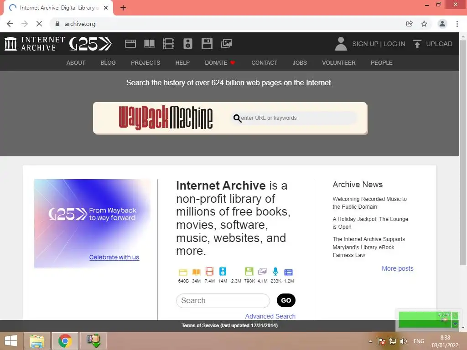Click the Upload arrow icon
Viewport: 467px width, 350px height.
coord(417,44)
